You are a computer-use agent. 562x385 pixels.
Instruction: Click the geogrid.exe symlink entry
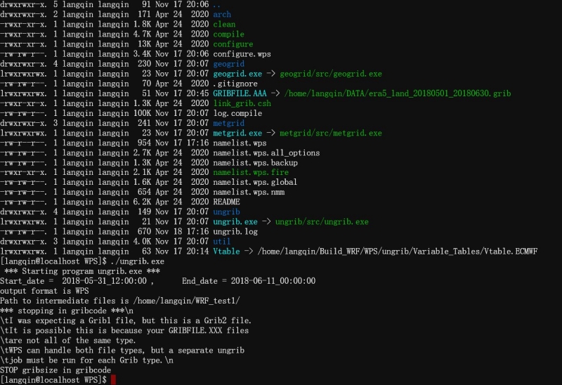point(237,74)
